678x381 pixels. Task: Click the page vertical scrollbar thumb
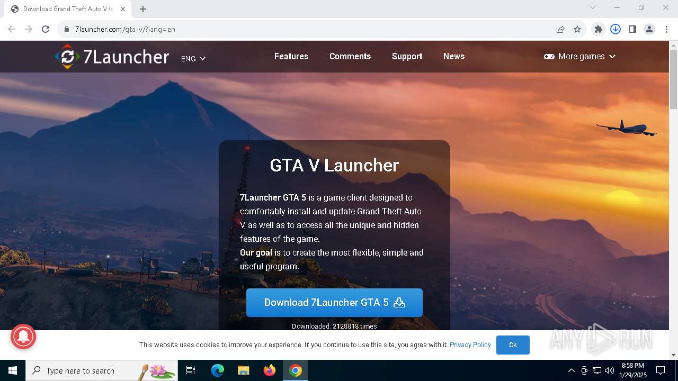673,79
